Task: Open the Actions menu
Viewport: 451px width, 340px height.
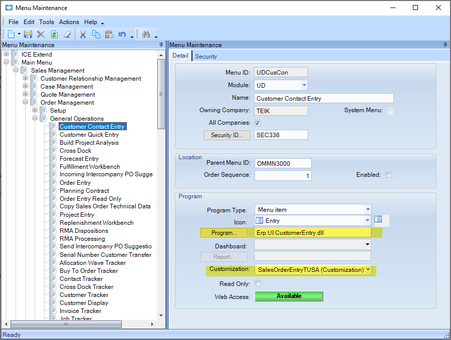Action: tap(69, 22)
